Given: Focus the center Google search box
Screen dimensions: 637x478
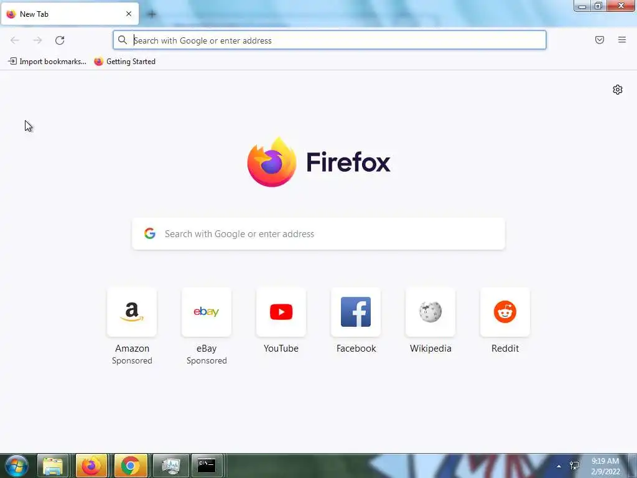Looking at the screenshot, I should coord(318,234).
